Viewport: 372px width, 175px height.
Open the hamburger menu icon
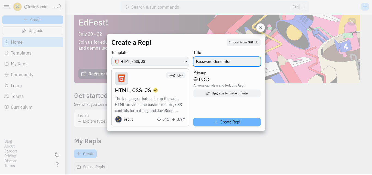(7, 7)
